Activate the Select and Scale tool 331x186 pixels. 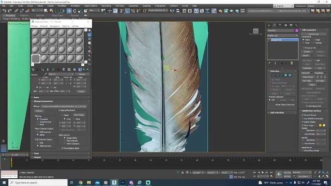[x=80, y=11]
